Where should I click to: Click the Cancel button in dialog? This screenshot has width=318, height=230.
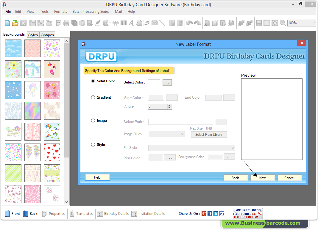(x=289, y=178)
